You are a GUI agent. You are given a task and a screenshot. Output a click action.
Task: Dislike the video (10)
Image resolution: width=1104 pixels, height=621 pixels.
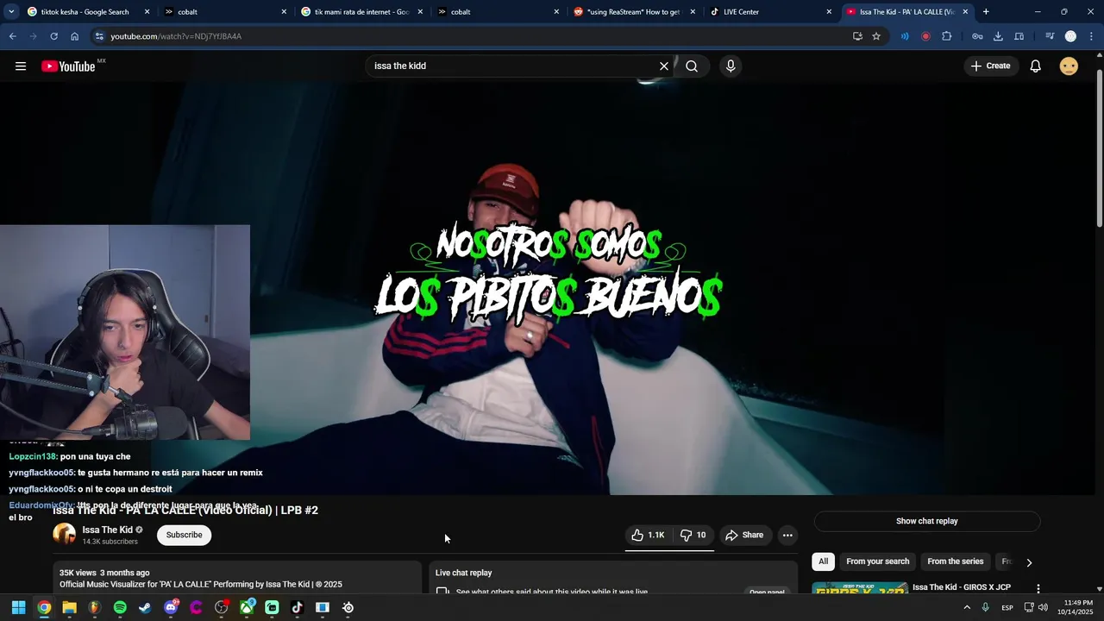point(693,536)
